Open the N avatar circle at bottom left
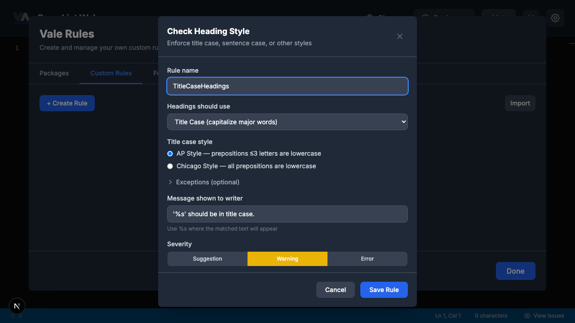The width and height of the screenshot is (575, 323). coord(17,306)
